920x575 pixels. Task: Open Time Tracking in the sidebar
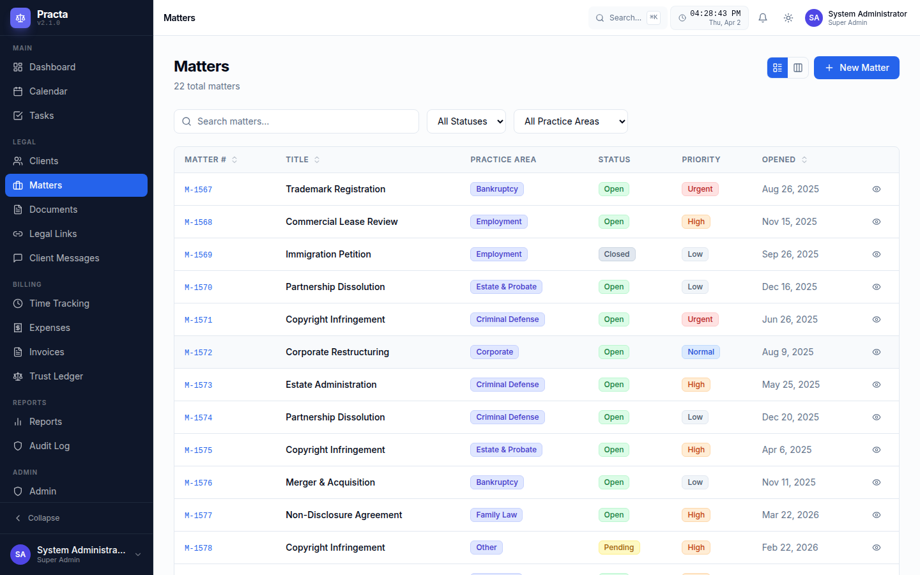point(59,303)
